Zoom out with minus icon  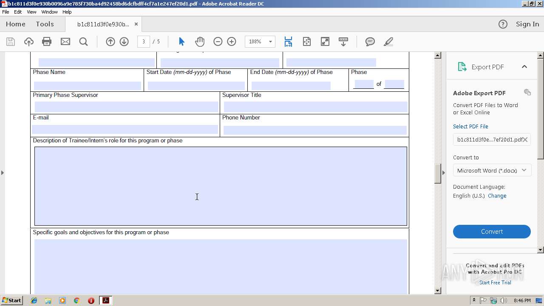point(218,42)
